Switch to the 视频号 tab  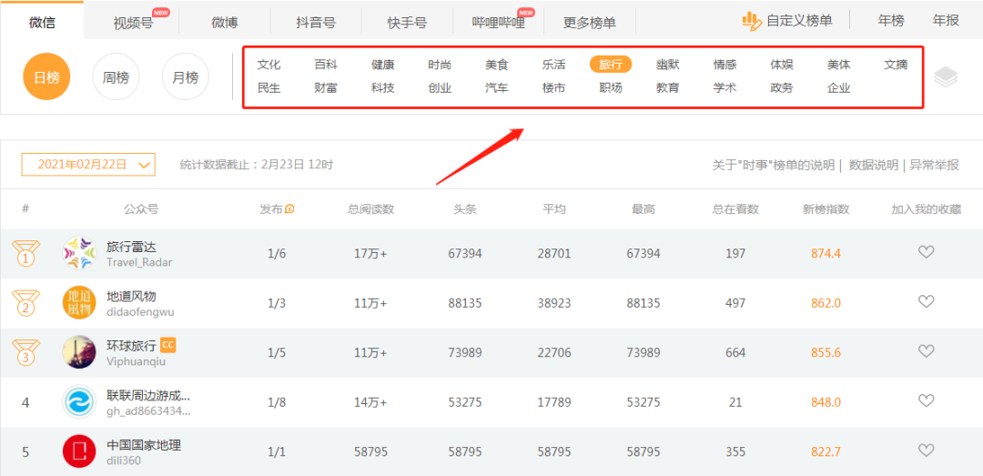click(133, 23)
